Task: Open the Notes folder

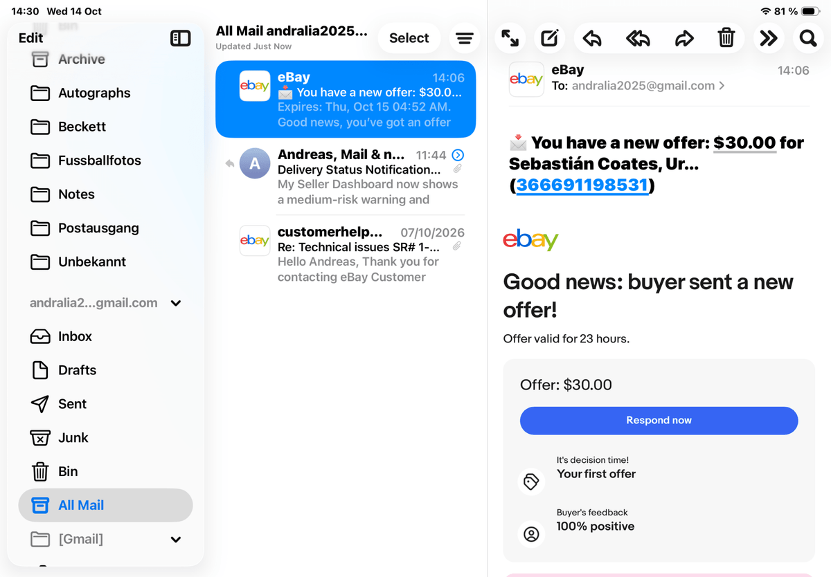Action: click(x=106, y=194)
